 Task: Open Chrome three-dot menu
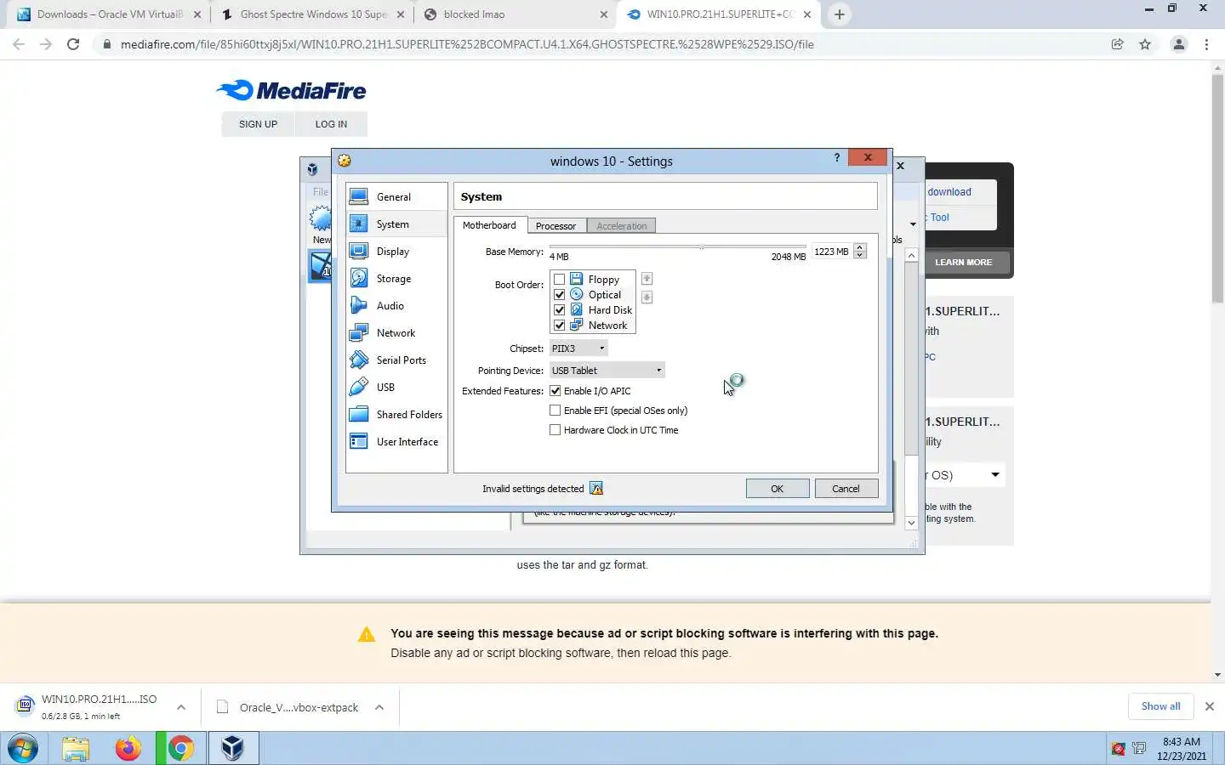click(x=1206, y=44)
